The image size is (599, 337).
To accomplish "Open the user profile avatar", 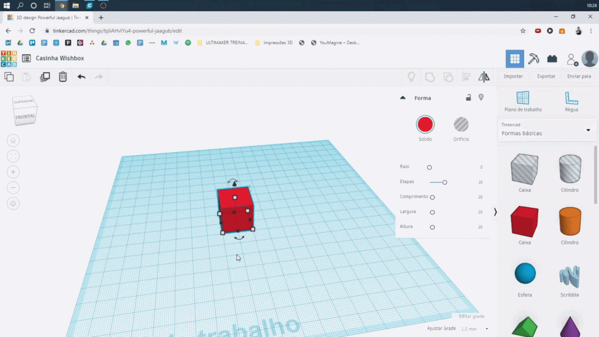I will 590,59.
